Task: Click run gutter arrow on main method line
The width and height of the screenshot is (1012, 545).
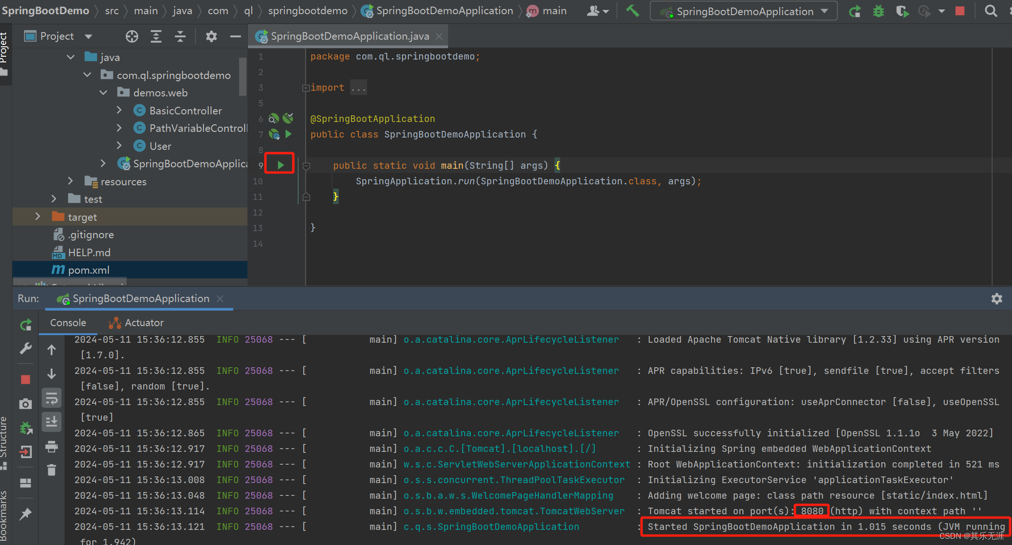Action: pyautogui.click(x=281, y=165)
